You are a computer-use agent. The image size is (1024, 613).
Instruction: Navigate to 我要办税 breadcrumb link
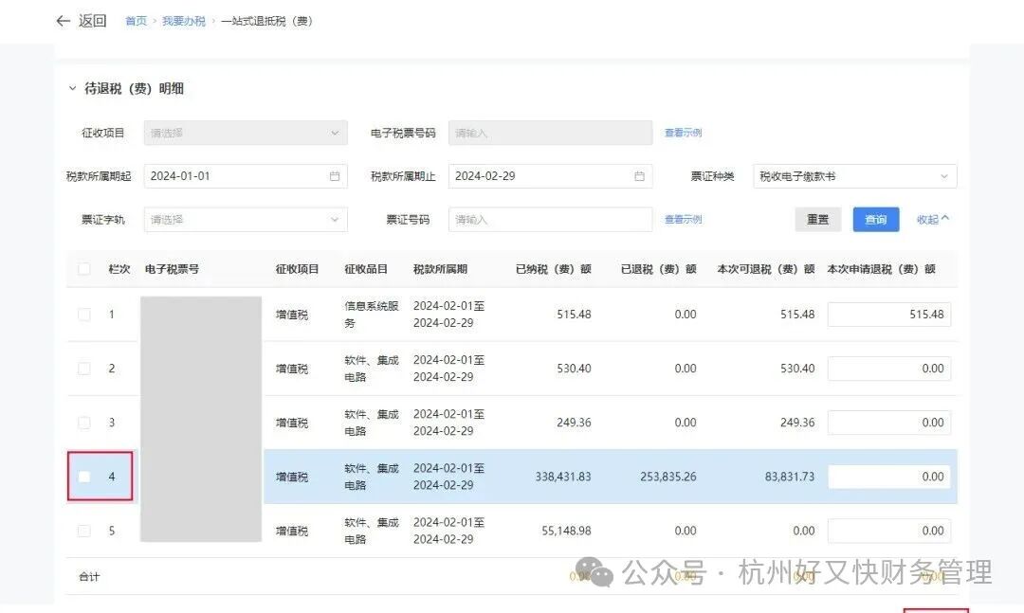coord(184,20)
